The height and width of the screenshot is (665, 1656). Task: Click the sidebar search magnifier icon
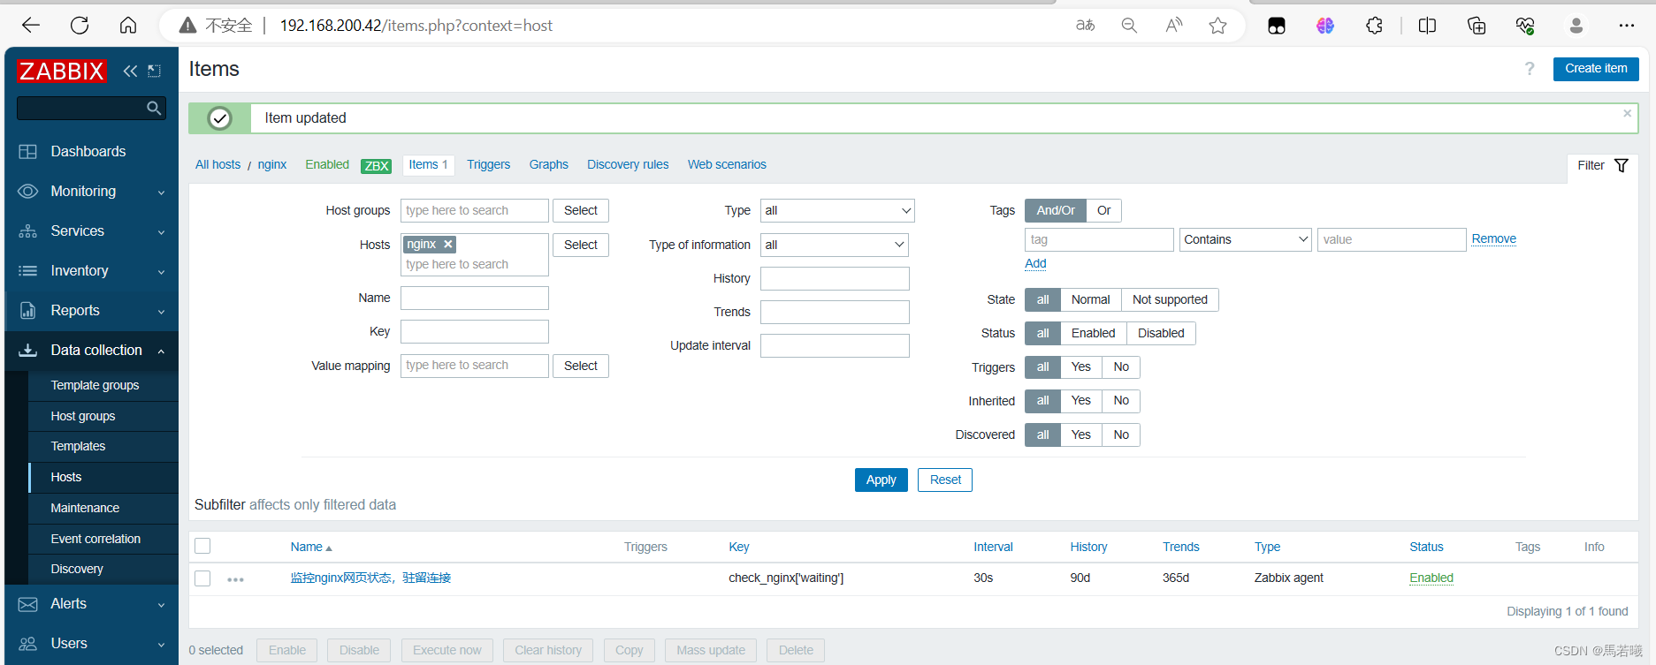[154, 108]
